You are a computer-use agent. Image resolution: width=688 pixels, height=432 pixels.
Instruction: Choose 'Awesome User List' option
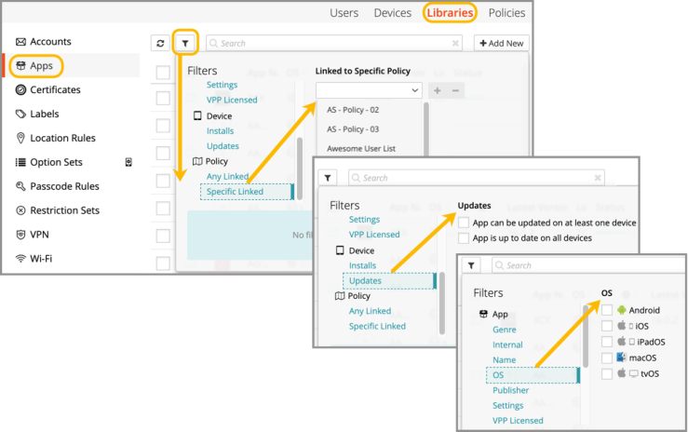pyautogui.click(x=363, y=149)
